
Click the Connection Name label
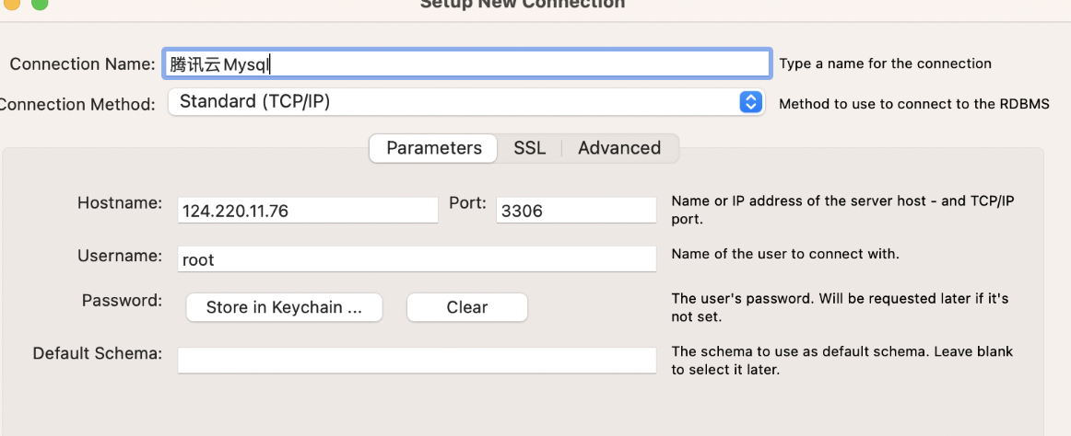(83, 64)
